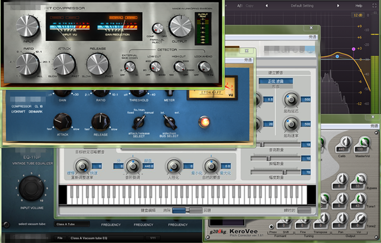Click the ATTACK knob on the CL 1B compressor
Screen dimensions: 381x243
pyautogui.click(x=62, y=122)
